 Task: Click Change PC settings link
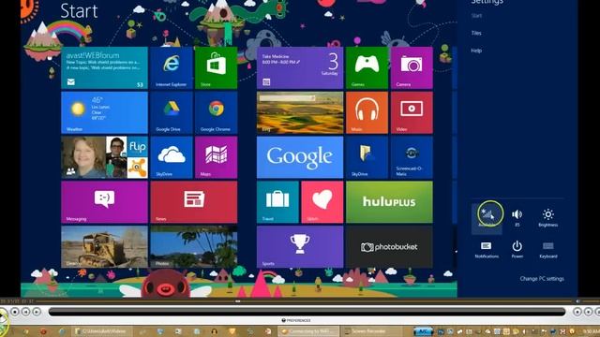click(542, 279)
